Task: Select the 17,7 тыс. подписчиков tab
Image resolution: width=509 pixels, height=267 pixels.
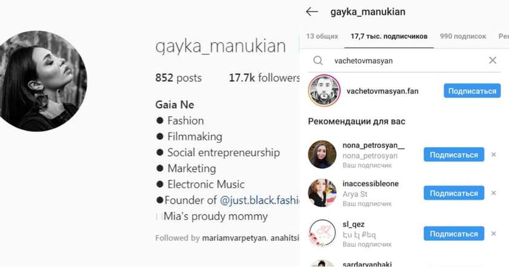Action: coord(389,36)
